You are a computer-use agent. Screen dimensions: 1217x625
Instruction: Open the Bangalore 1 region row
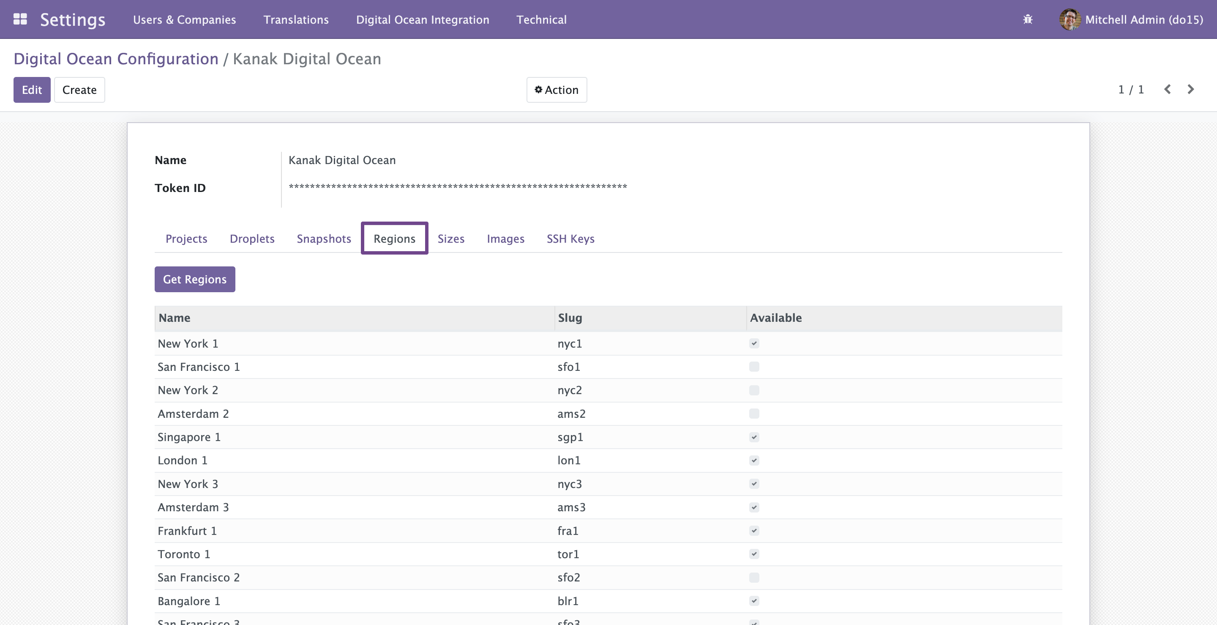coord(608,601)
